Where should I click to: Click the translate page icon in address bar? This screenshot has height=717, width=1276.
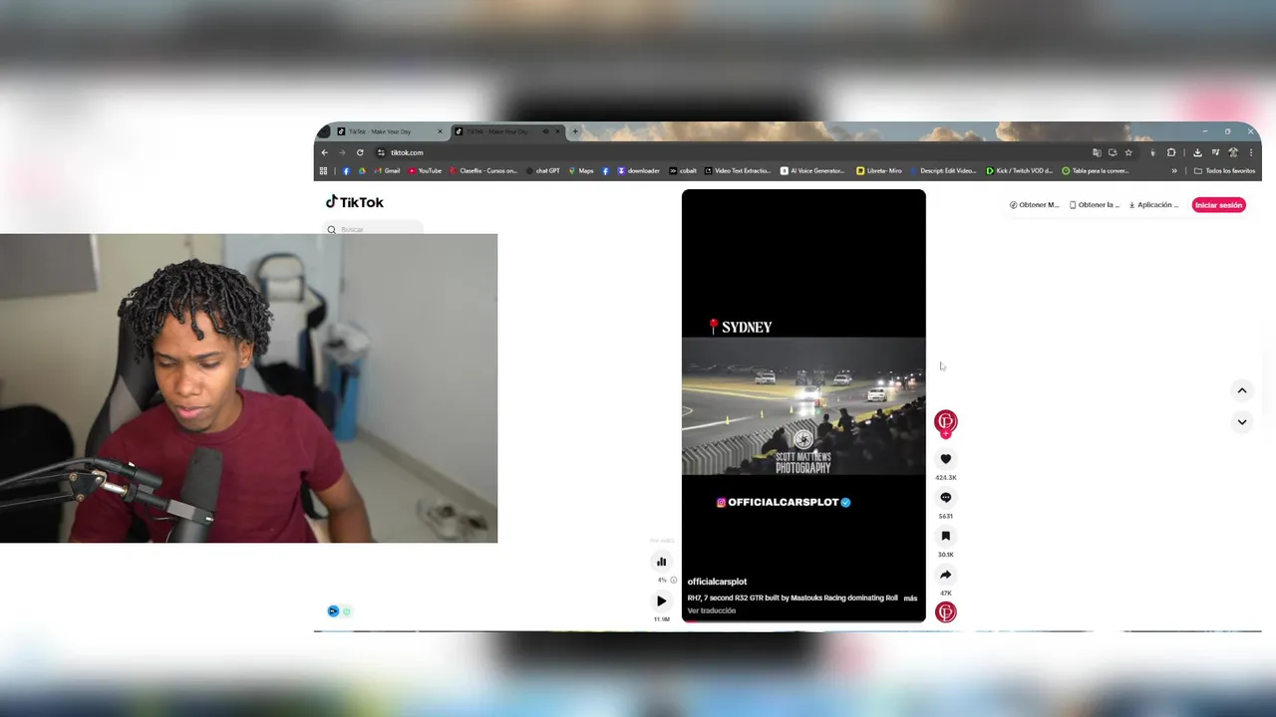tap(1097, 152)
